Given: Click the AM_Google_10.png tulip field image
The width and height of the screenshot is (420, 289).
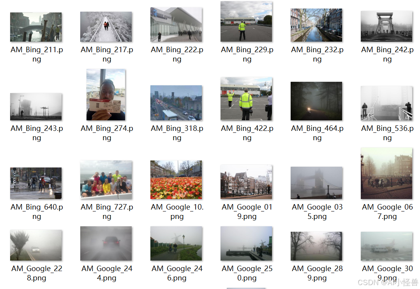Looking at the screenshot, I should [x=176, y=180].
